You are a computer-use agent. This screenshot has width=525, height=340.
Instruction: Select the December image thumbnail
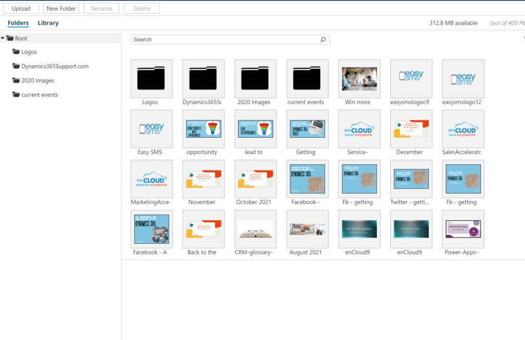[411, 129]
